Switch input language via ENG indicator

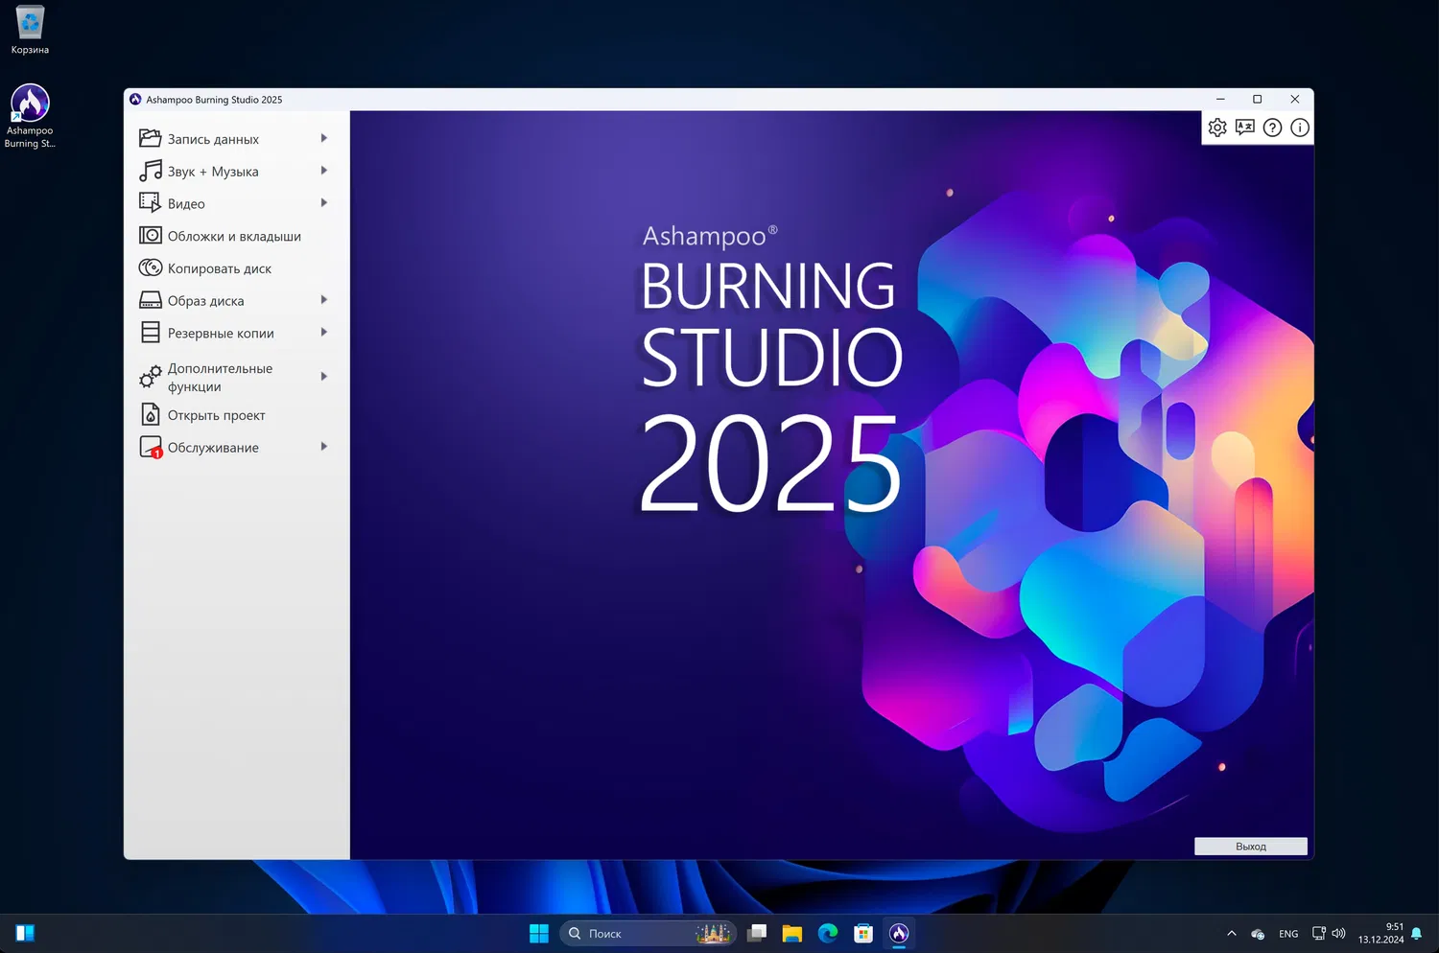[1288, 934]
